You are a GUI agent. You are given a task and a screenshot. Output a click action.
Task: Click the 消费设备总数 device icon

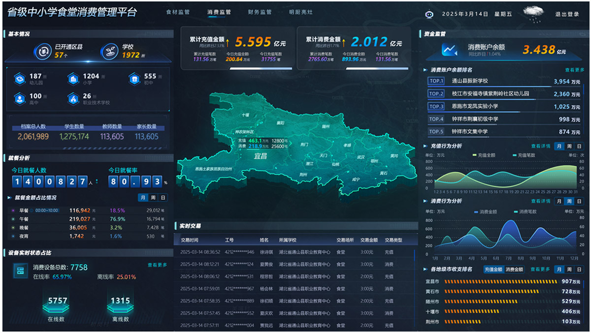click(x=21, y=271)
